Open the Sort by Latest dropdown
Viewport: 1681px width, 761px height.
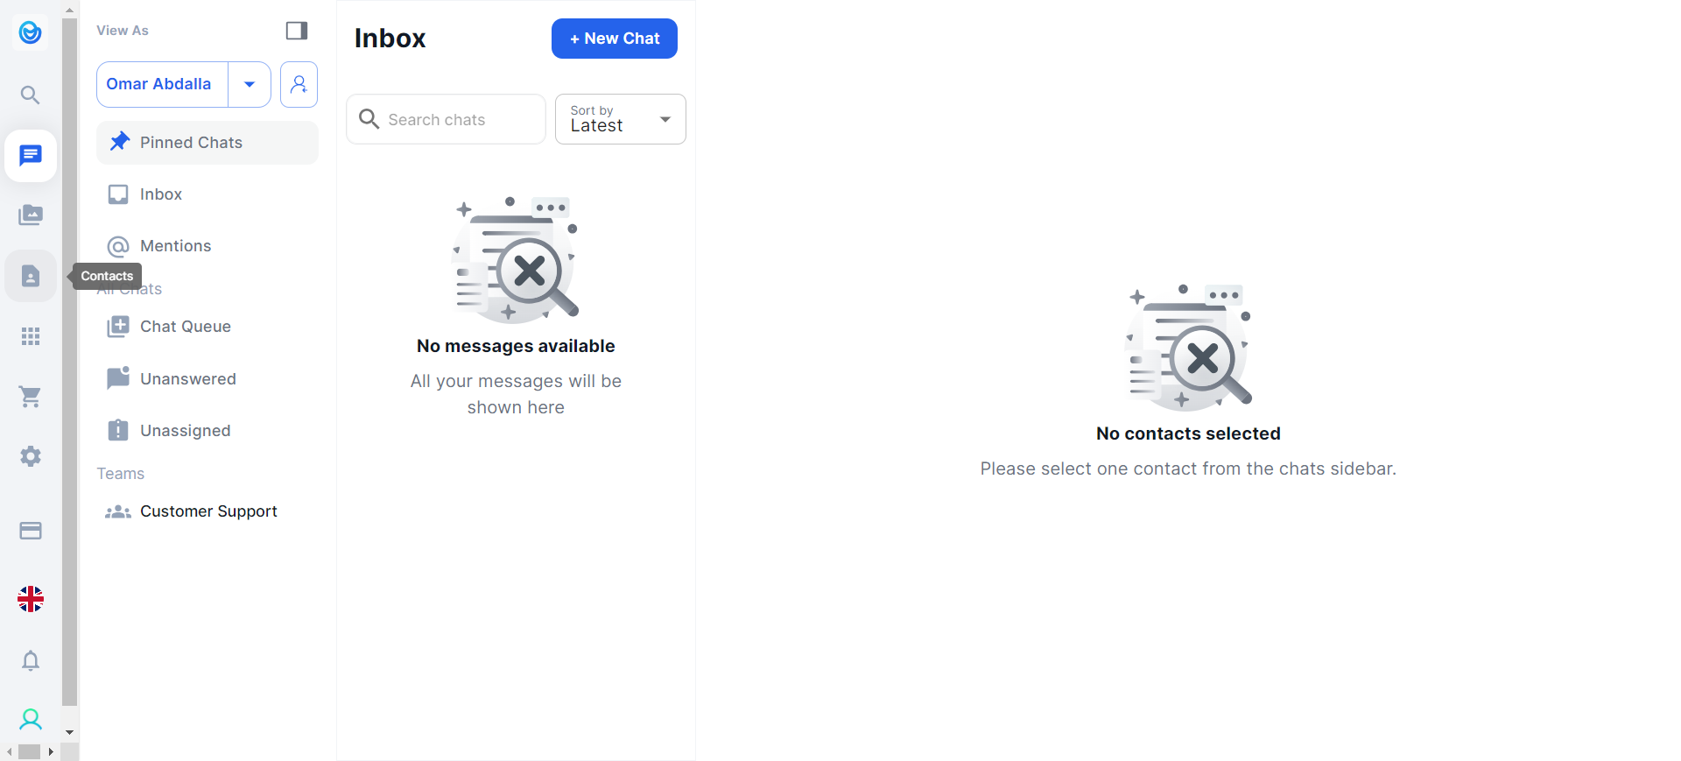(x=620, y=119)
